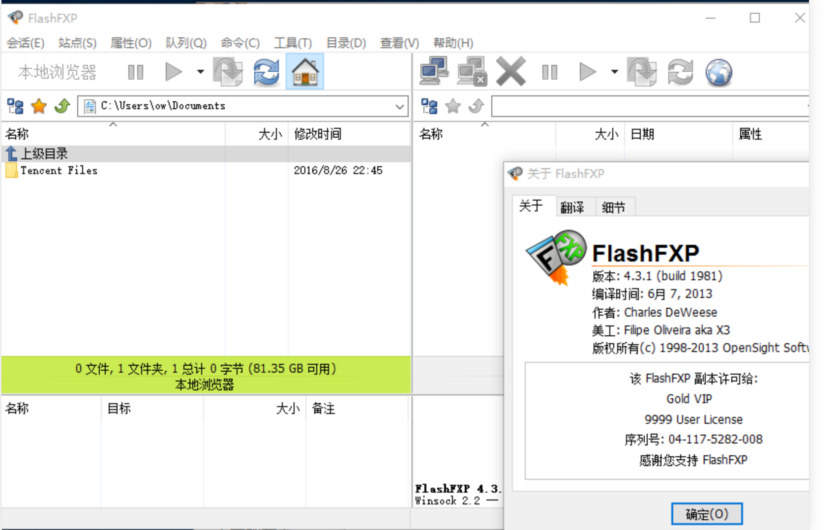This screenshot has width=838, height=530.
Task: Click FlashFXP icon in main title bar
Action: click(x=15, y=17)
